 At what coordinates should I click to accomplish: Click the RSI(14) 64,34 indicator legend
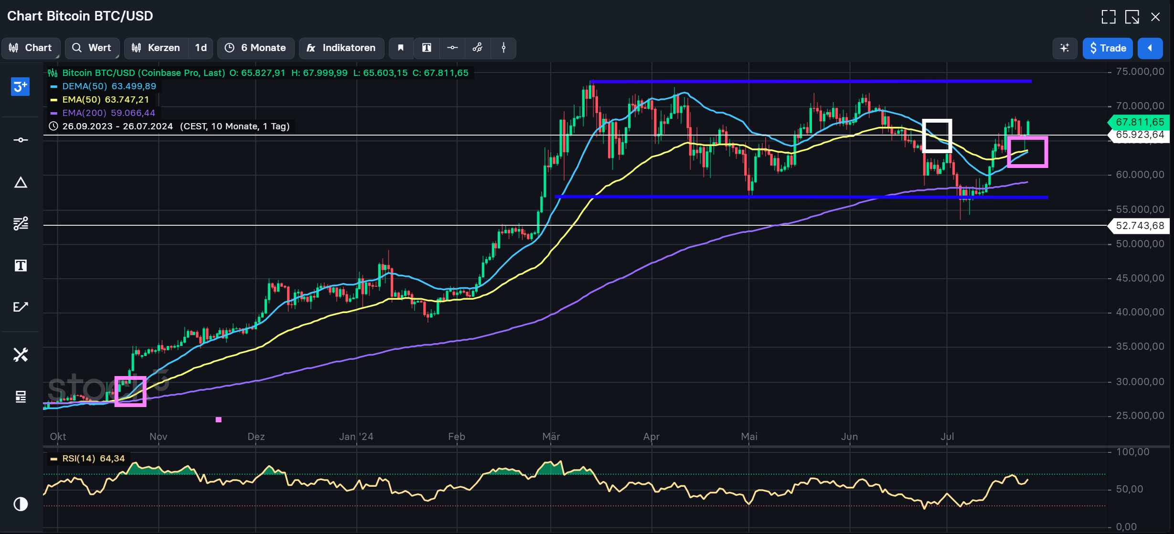pos(93,459)
